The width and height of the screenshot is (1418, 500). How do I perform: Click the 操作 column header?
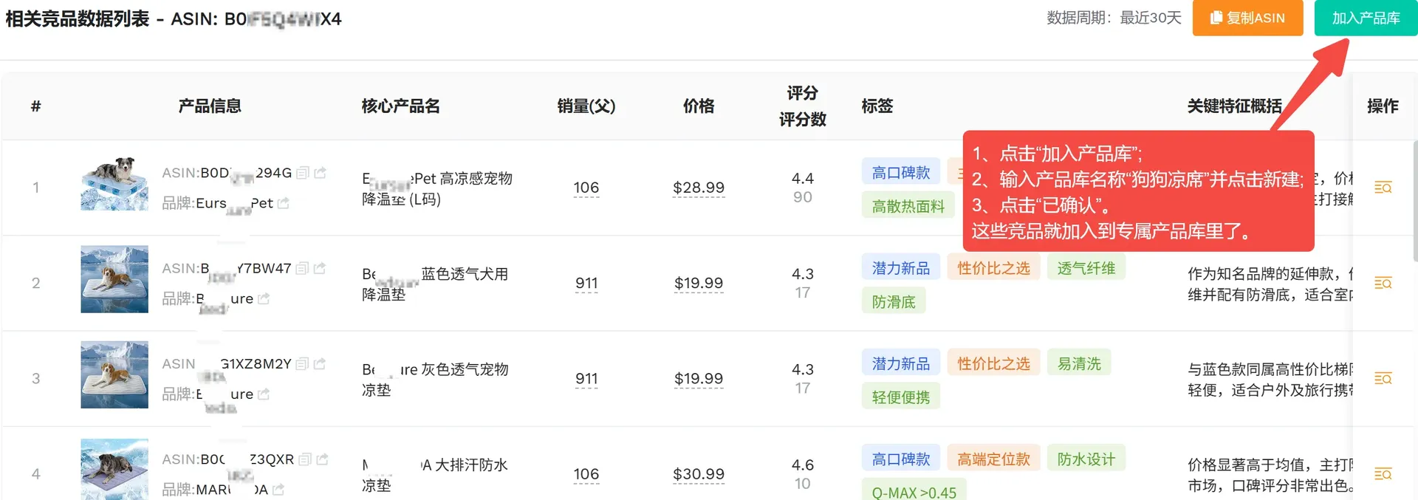[1383, 106]
